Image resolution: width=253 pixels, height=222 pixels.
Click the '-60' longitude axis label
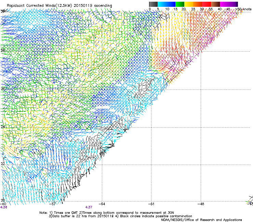[x=3, y=204]
